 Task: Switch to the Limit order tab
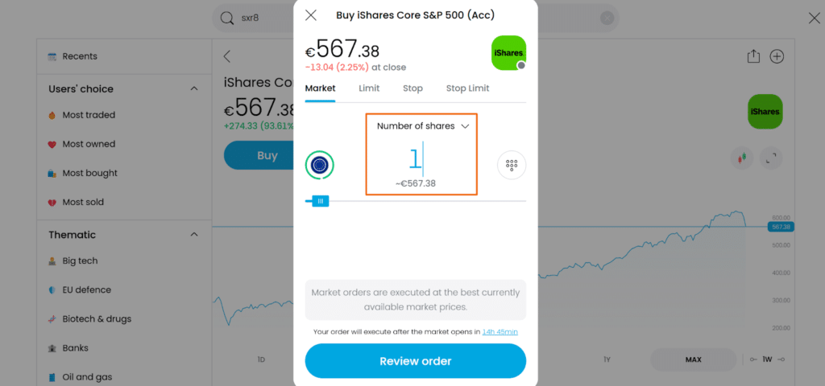coord(369,88)
